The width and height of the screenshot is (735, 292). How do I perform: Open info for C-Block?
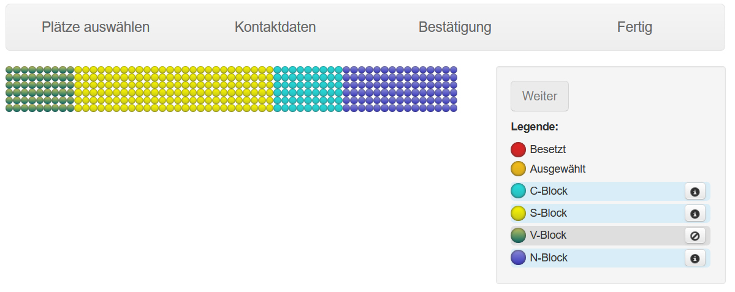695,192
